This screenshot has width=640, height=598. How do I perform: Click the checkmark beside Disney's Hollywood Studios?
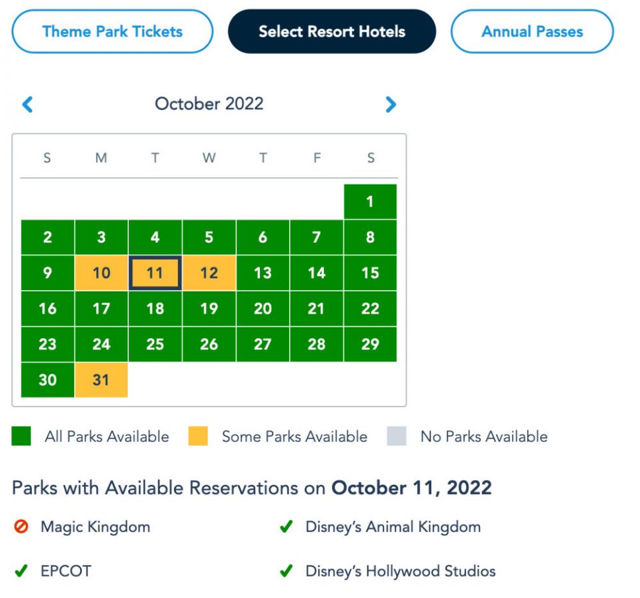click(287, 571)
